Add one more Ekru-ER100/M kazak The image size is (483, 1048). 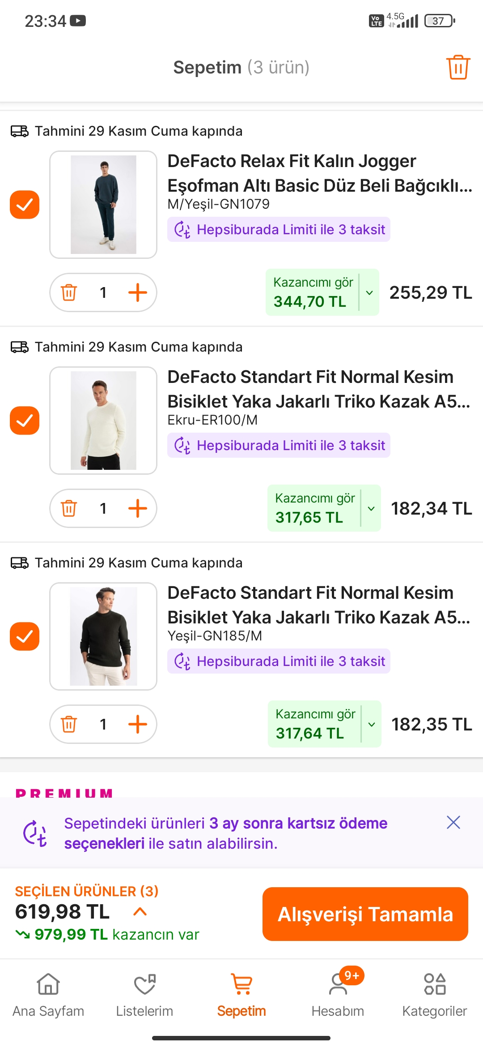coord(137,508)
